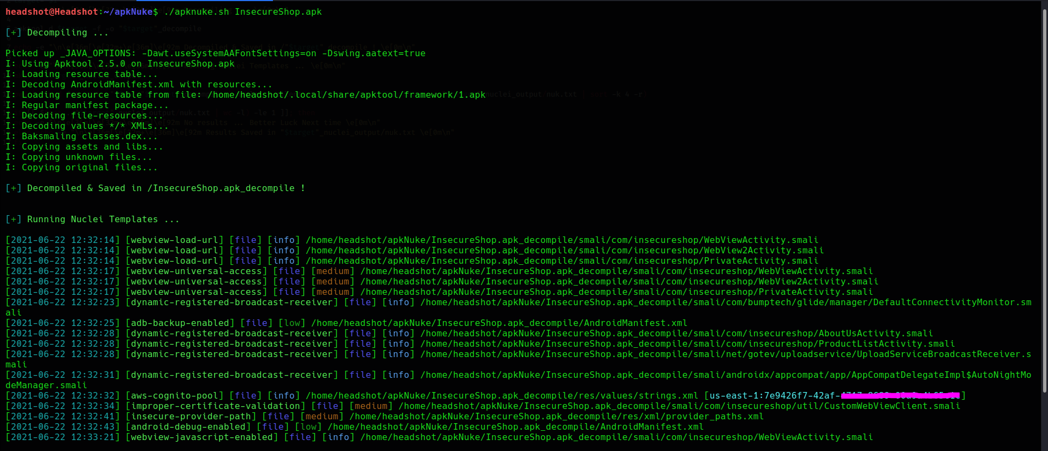Click the framework/1.apk path line

(x=246, y=95)
